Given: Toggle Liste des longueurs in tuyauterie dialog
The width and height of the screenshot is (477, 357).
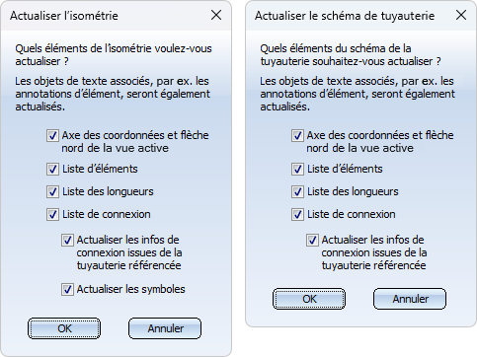Looking at the screenshot, I should (x=297, y=191).
